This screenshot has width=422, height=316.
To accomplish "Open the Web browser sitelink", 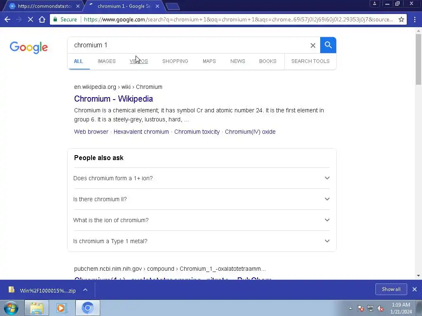I will pos(91,132).
